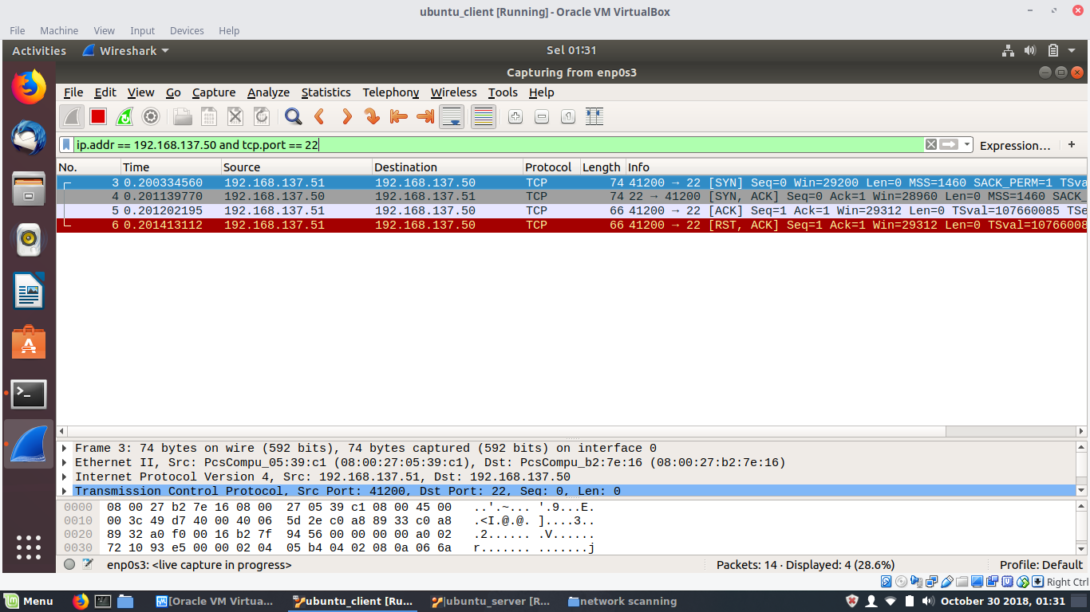The width and height of the screenshot is (1090, 612).
Task: Close the capture file using the X toolbar icon
Action: coord(235,117)
